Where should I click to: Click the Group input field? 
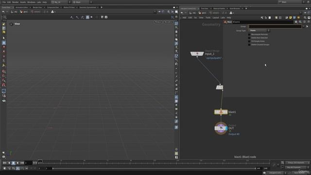pos(275,26)
